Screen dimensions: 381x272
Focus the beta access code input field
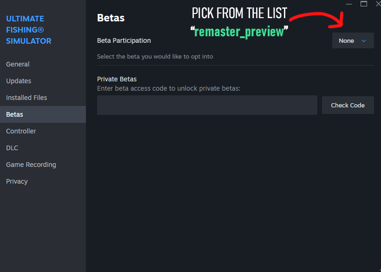[207, 105]
